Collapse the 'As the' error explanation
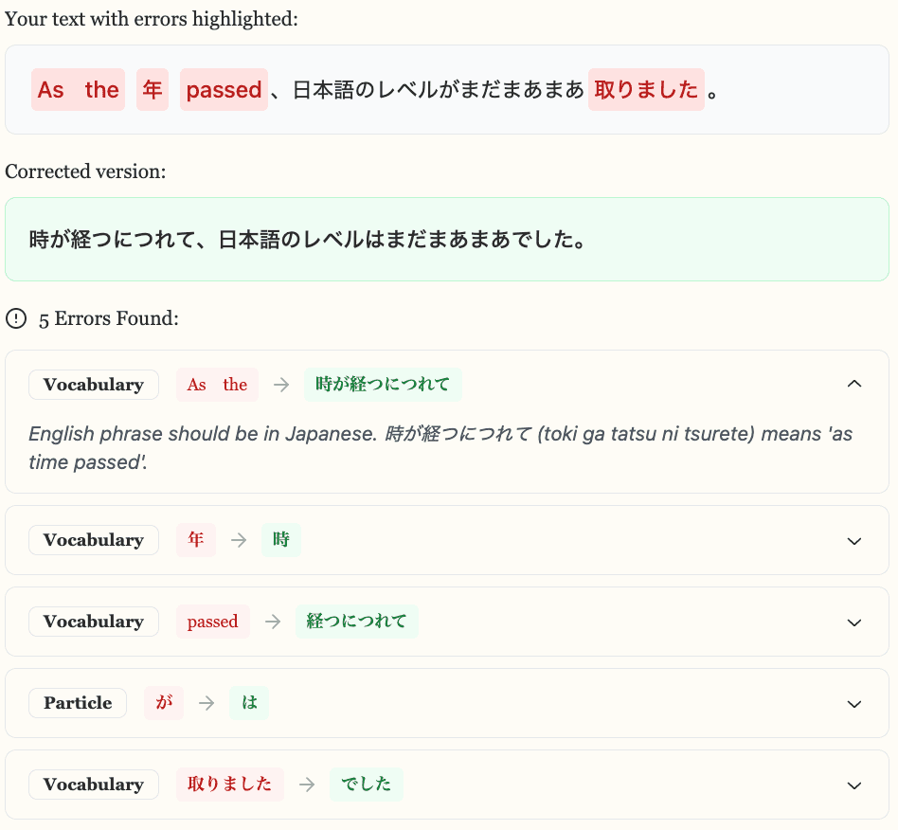The image size is (898, 830). [853, 384]
